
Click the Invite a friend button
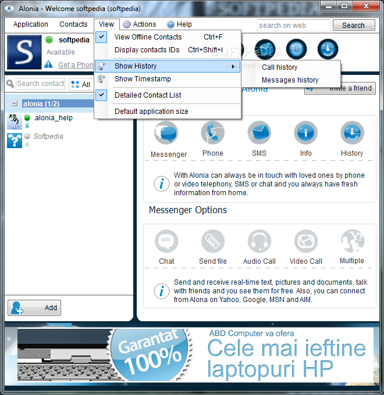pos(340,88)
